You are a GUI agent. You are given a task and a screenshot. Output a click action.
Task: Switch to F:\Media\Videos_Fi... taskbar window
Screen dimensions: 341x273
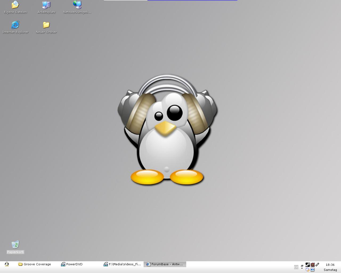pos(123,264)
